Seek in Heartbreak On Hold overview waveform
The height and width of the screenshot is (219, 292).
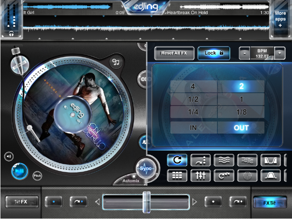point(225,7)
